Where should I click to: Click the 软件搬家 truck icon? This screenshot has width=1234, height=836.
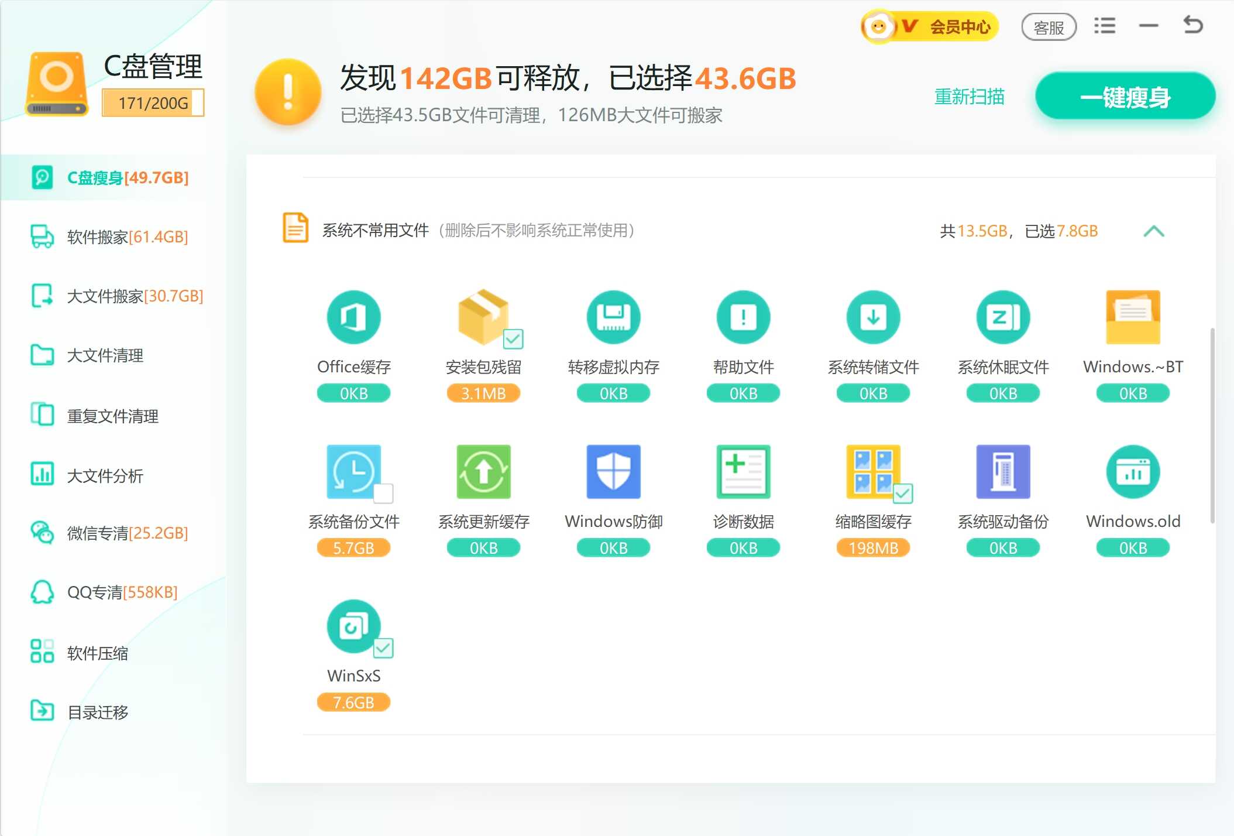tap(42, 237)
